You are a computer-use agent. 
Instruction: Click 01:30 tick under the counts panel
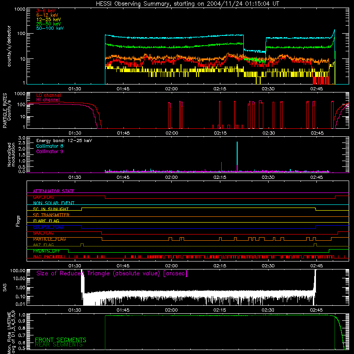(75, 89)
